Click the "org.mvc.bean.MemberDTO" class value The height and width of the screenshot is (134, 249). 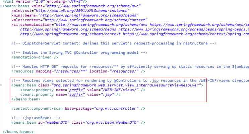pyautogui.click(x=112, y=122)
